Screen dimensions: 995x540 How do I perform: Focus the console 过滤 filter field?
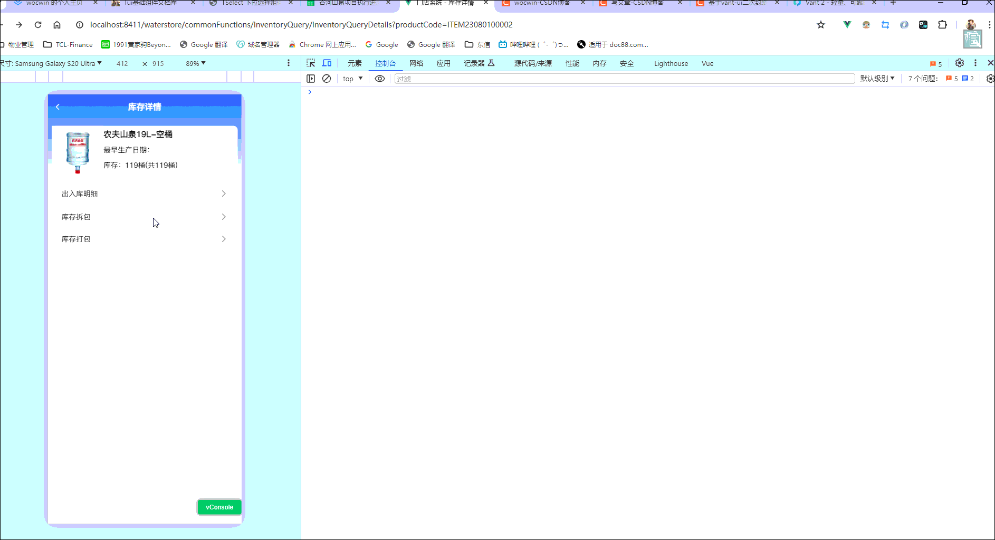625,79
